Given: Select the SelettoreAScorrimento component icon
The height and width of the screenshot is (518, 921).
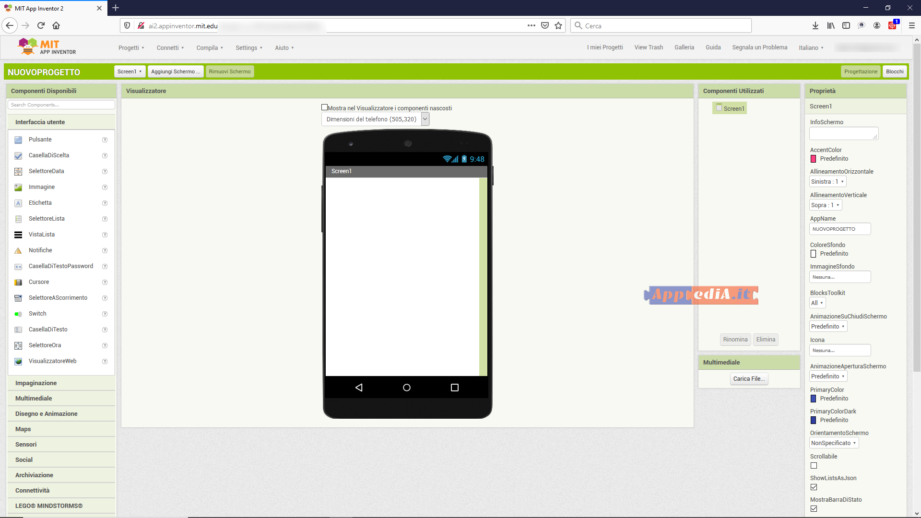Looking at the screenshot, I should (x=18, y=298).
